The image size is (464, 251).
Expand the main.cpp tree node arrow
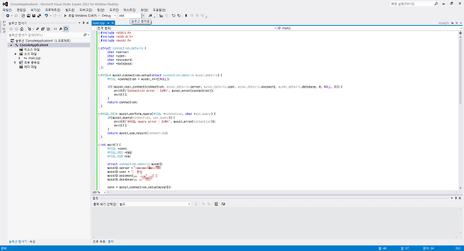click(19, 58)
